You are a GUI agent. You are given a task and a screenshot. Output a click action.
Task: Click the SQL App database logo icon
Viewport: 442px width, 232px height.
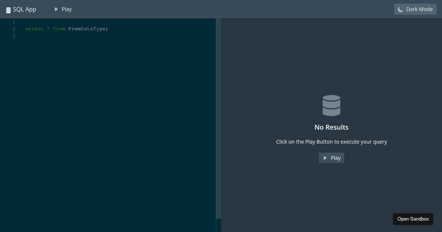8,10
